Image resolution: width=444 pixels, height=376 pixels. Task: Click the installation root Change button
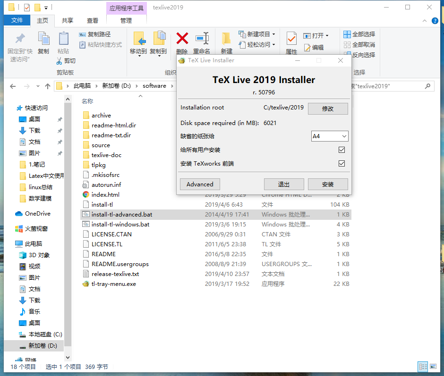[x=328, y=109]
